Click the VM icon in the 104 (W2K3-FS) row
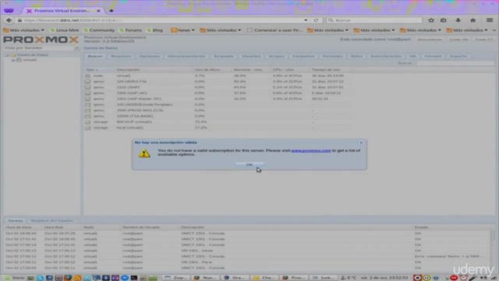The image size is (499, 281). (x=87, y=81)
